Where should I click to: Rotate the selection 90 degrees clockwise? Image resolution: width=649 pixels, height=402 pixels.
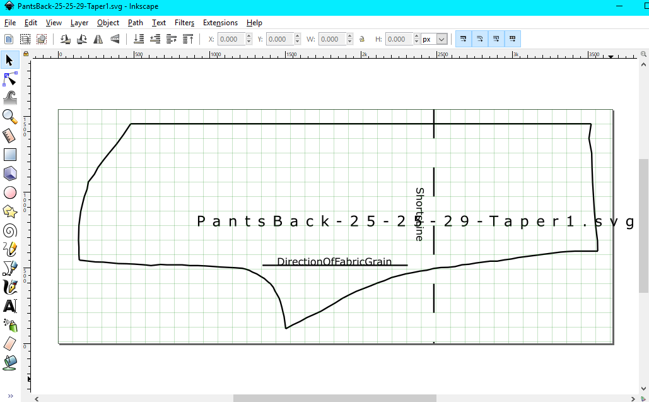click(81, 38)
